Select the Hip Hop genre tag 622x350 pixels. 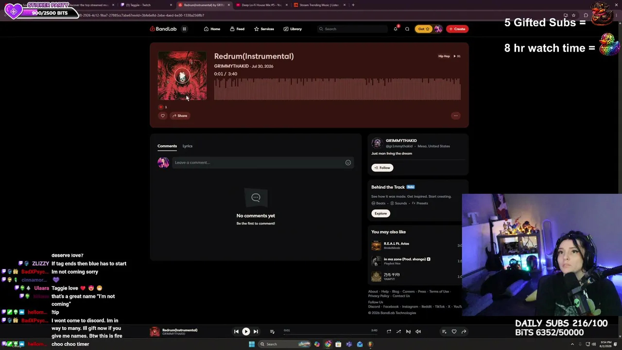pos(444,56)
